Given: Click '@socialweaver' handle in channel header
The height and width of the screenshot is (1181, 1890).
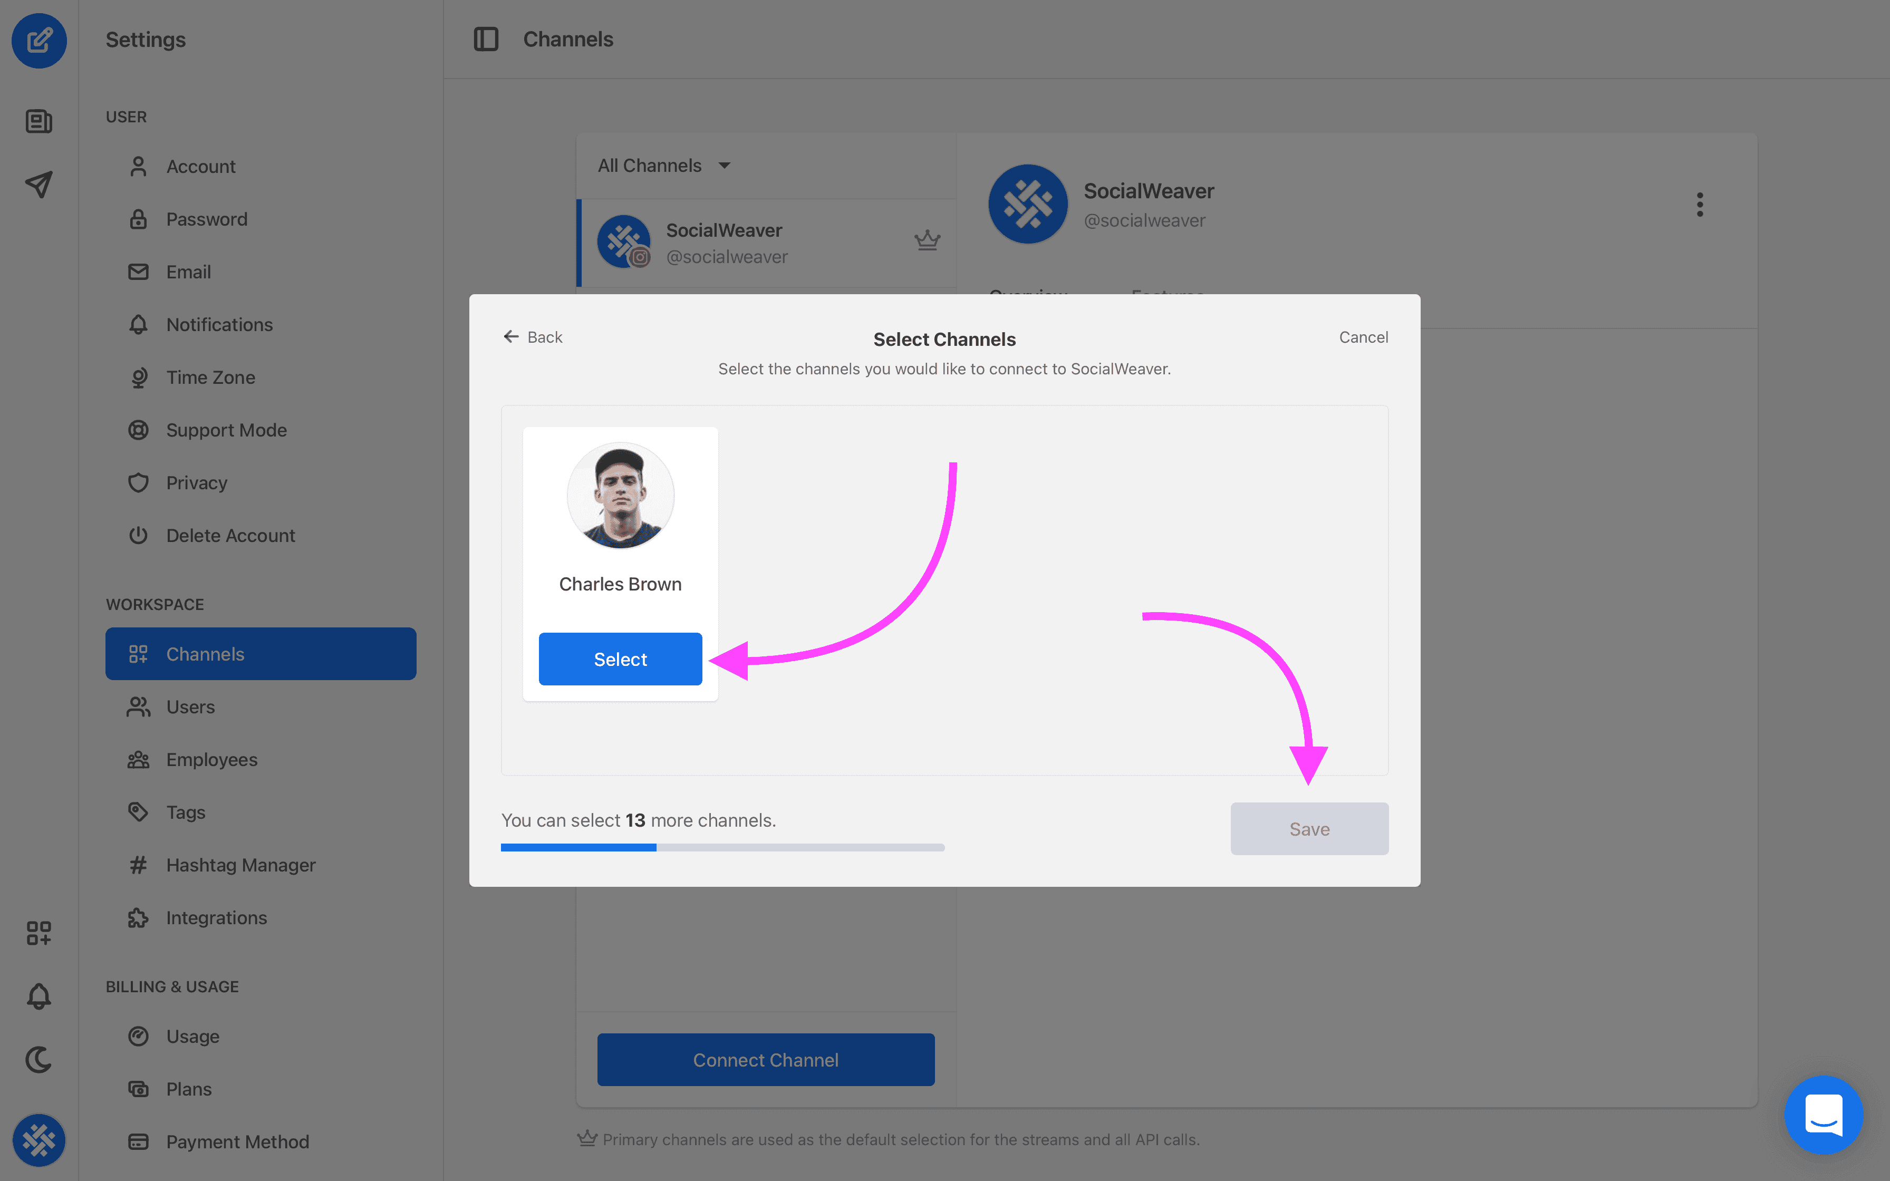Looking at the screenshot, I should (x=1144, y=221).
